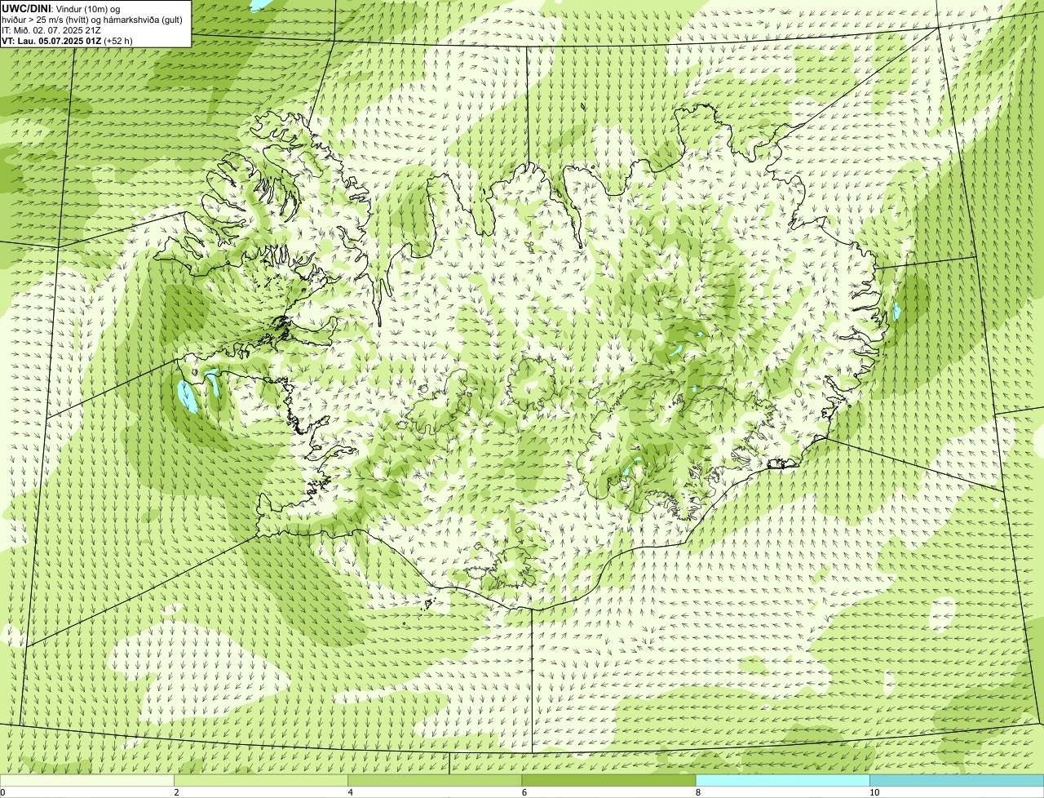Click the 0–2 m/s pale yellow legend swatch

[x=86, y=781]
